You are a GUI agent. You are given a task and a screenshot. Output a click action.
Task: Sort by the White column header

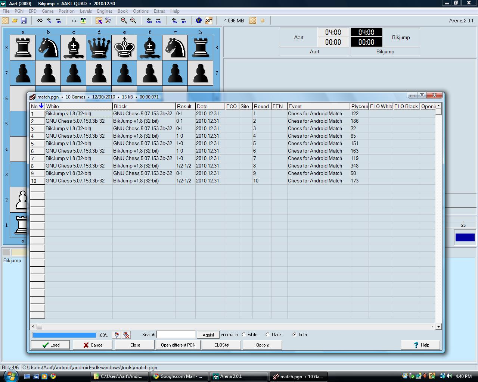tap(78, 106)
